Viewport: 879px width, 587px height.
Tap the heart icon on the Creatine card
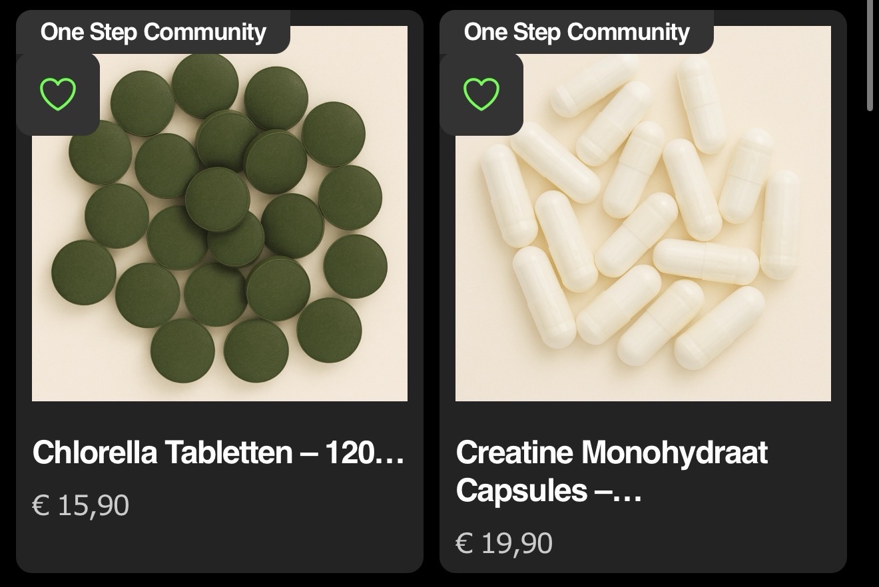coord(481,94)
